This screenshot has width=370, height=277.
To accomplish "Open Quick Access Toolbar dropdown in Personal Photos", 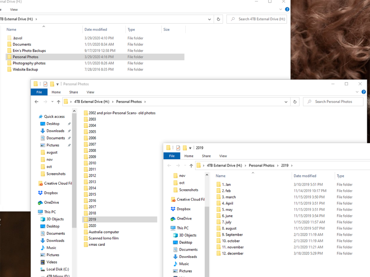I will pos(57,84).
